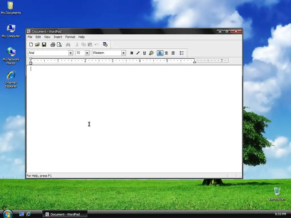Create a new document with New icon
This screenshot has width=291, height=218.
[31, 45]
